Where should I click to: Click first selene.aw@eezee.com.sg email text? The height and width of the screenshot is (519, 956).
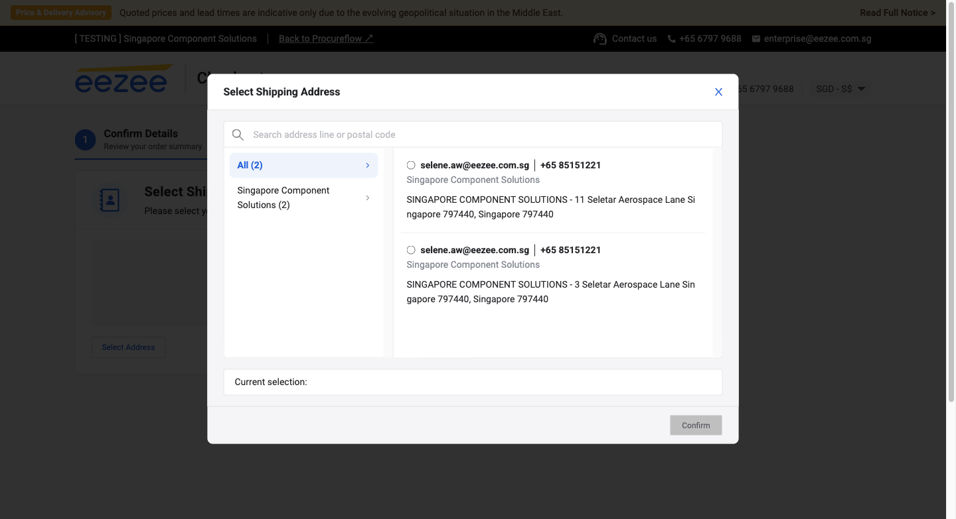(x=475, y=165)
